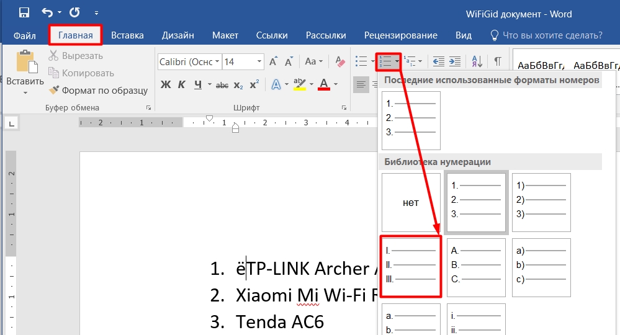Click Формат по образцу format painter

point(98,91)
